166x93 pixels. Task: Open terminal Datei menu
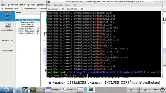[50, 5]
